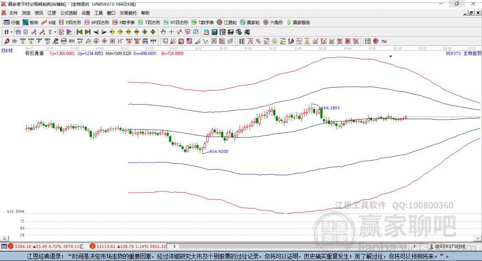
Task: Click the Tp=1360.8082 value
Action: tap(62, 54)
